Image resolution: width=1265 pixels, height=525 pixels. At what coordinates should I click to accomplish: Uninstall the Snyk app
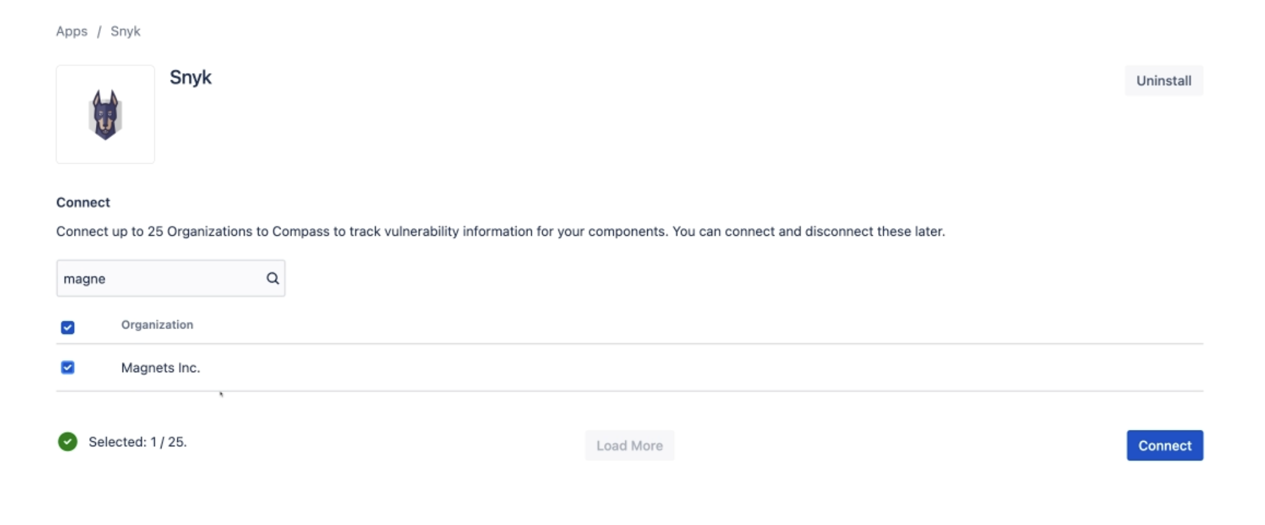coord(1164,81)
